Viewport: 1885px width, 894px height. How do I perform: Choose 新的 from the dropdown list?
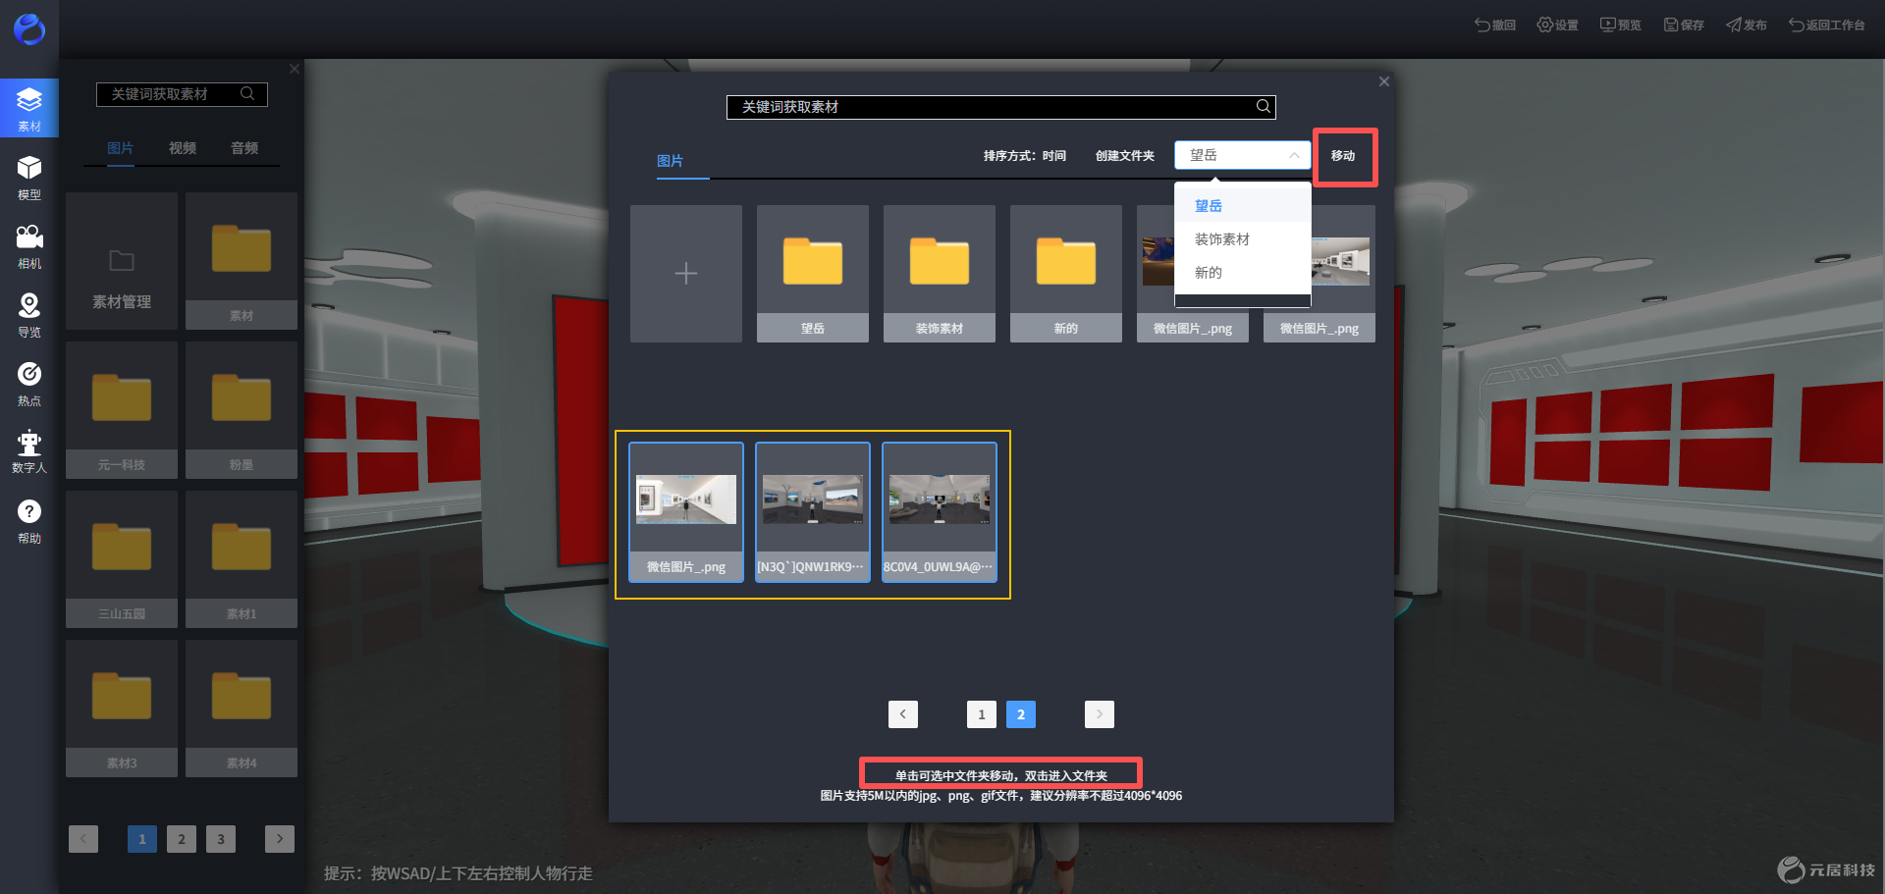click(1243, 273)
